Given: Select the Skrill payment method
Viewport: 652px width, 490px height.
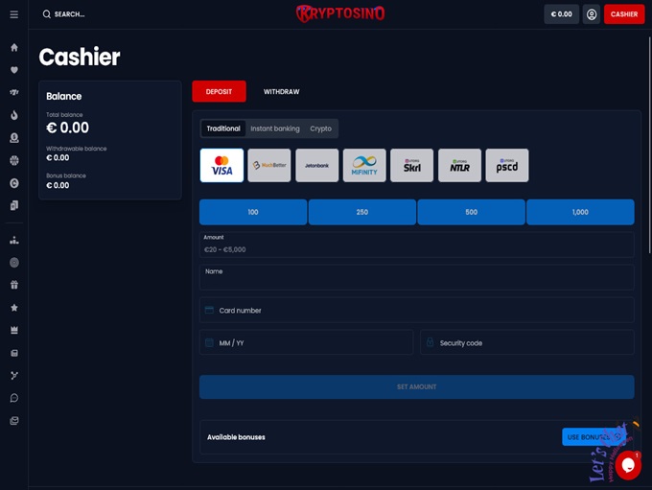Looking at the screenshot, I should pos(411,165).
